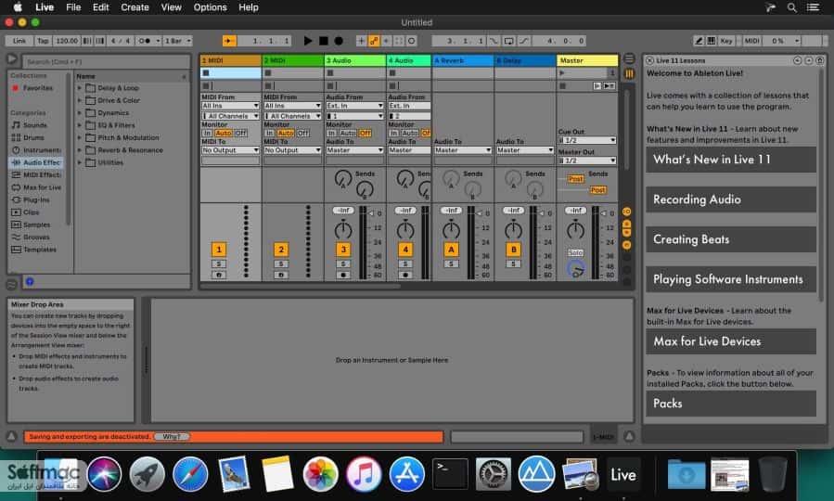Viewport: 834px width, 501px height.
Task: Start playback with the Play button
Action: click(x=307, y=41)
